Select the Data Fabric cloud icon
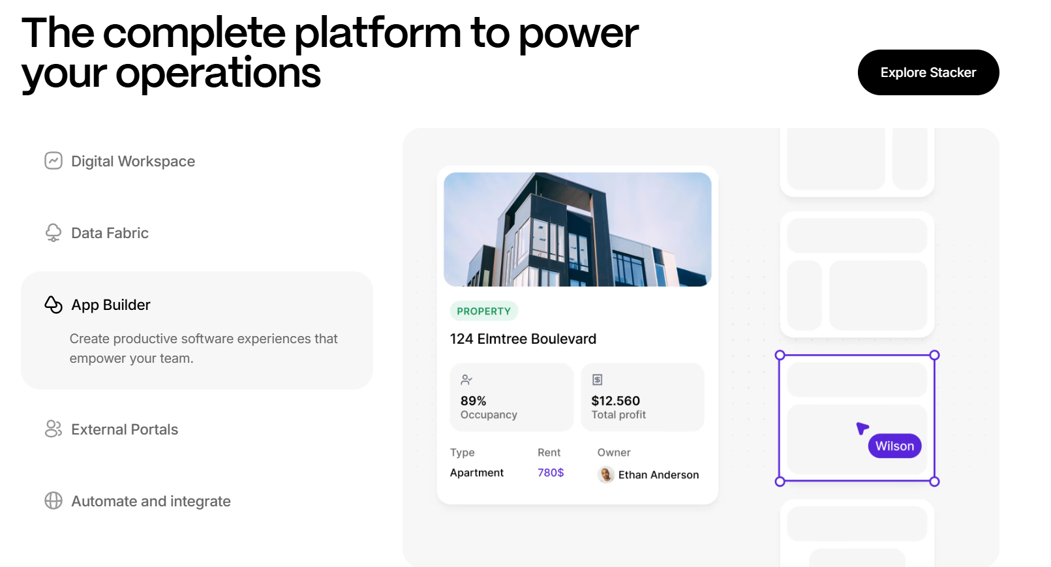The image size is (1051, 567). click(x=53, y=232)
